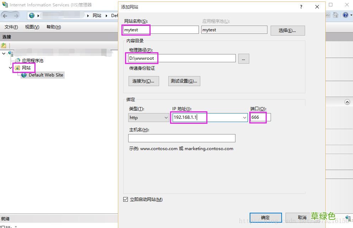Collapse the server root tree node
The width and height of the screenshot is (353, 228).
[x=4, y=53]
